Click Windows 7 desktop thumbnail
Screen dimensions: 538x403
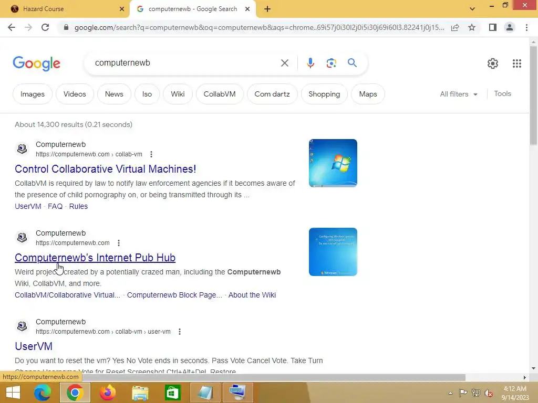click(333, 163)
